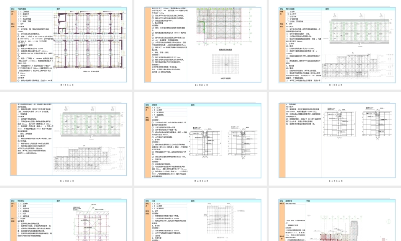The width and height of the screenshot is (401, 241).
Task: Open the page 10 thumbnail with two section drawings
Action: point(66,139)
